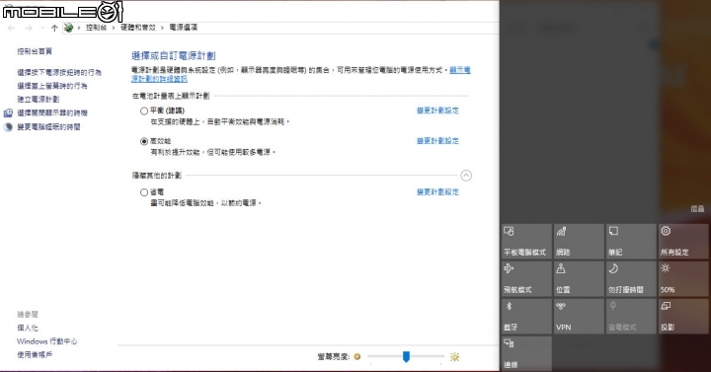
Task: Collapse the 隱藏其他的計劃 section chevron
Action: coord(466,176)
